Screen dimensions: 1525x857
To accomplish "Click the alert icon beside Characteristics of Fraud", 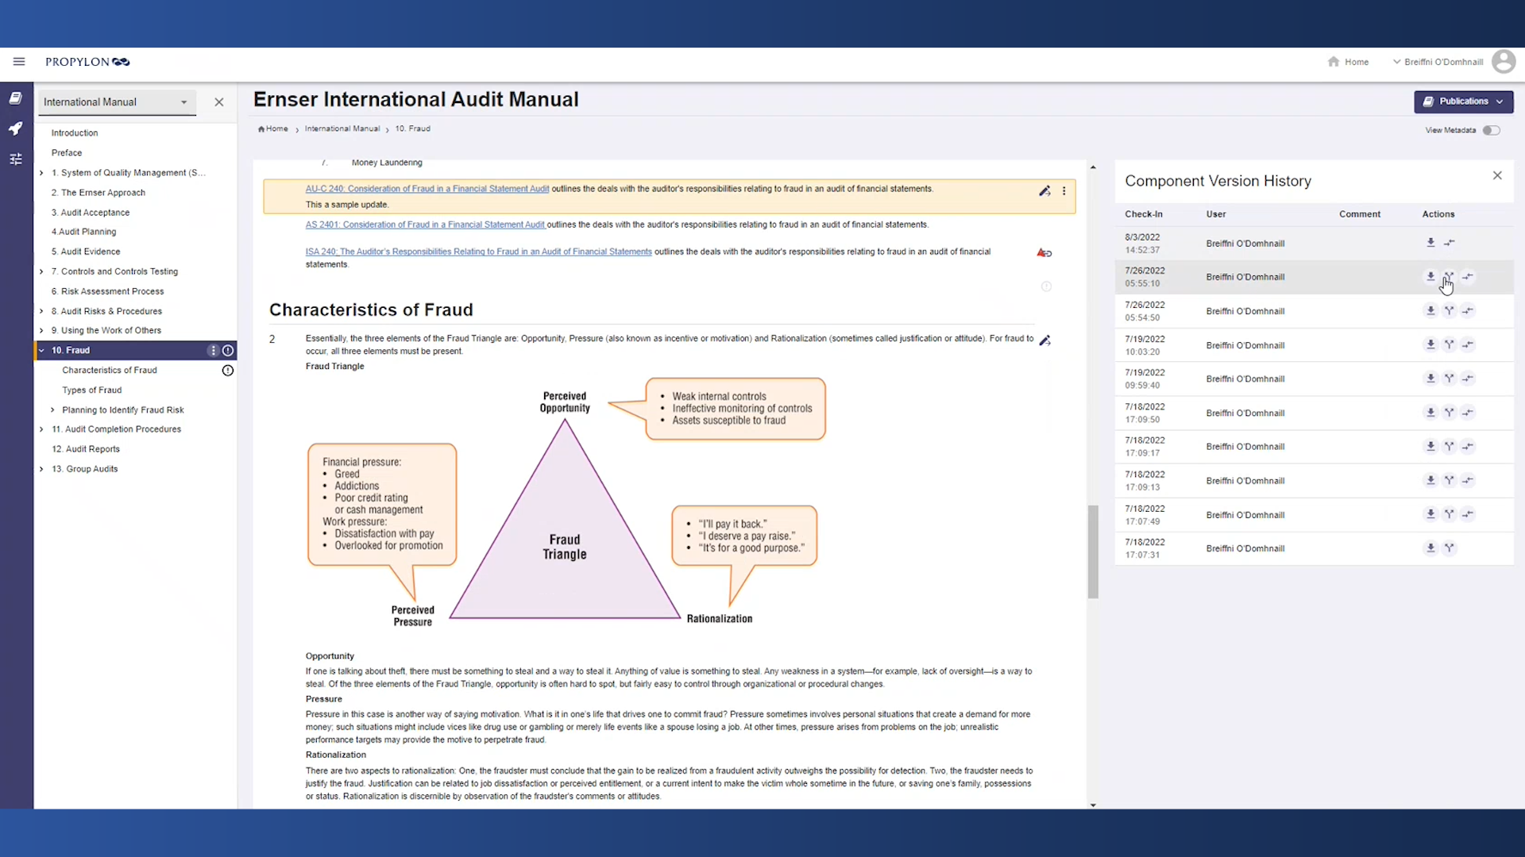I will pos(228,370).
